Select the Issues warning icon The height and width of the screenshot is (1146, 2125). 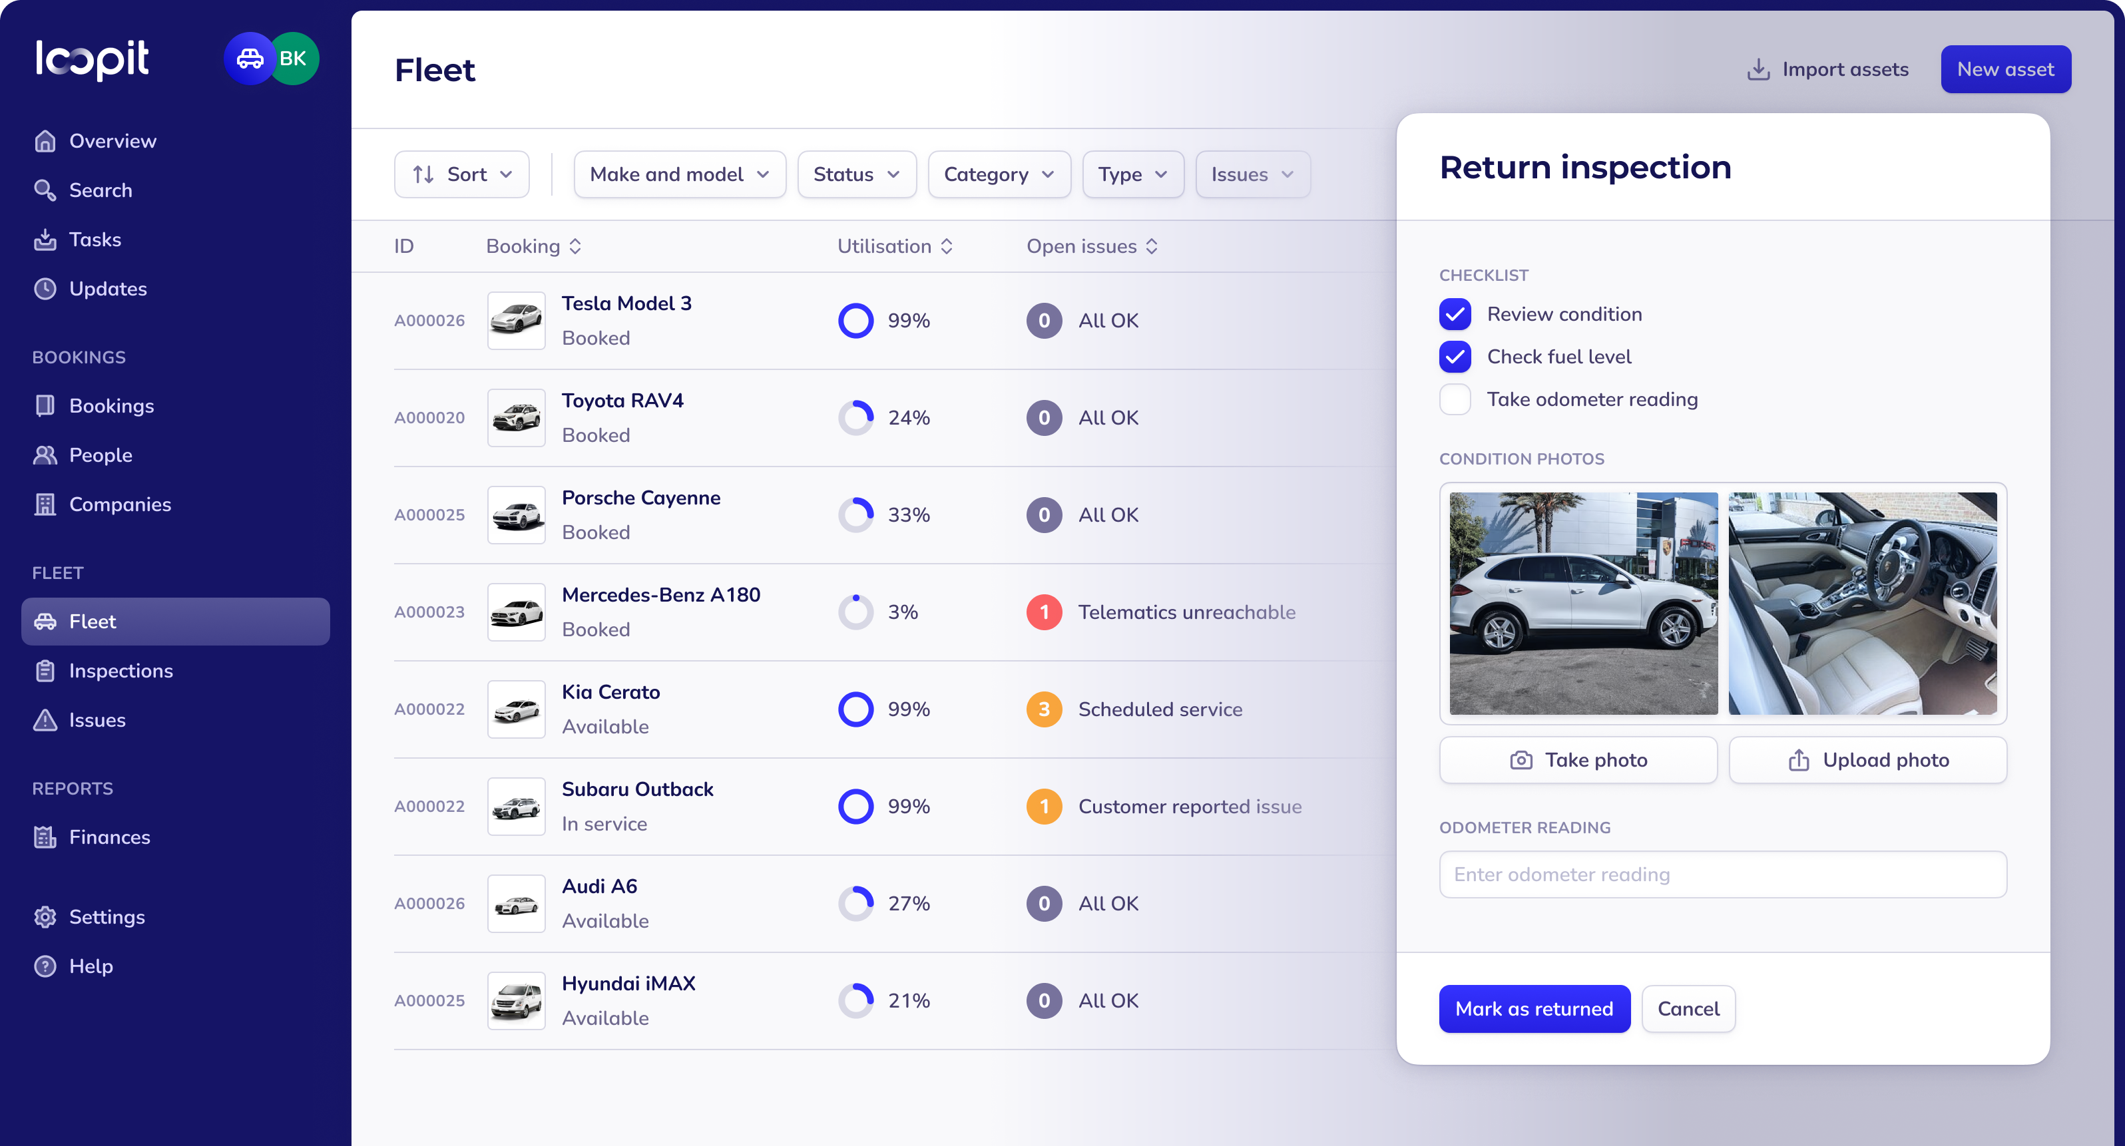pos(46,720)
